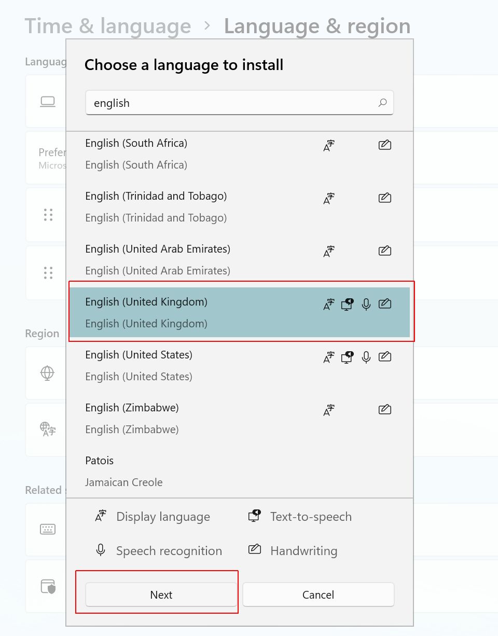Click the globe icon in the Region section

(47, 372)
